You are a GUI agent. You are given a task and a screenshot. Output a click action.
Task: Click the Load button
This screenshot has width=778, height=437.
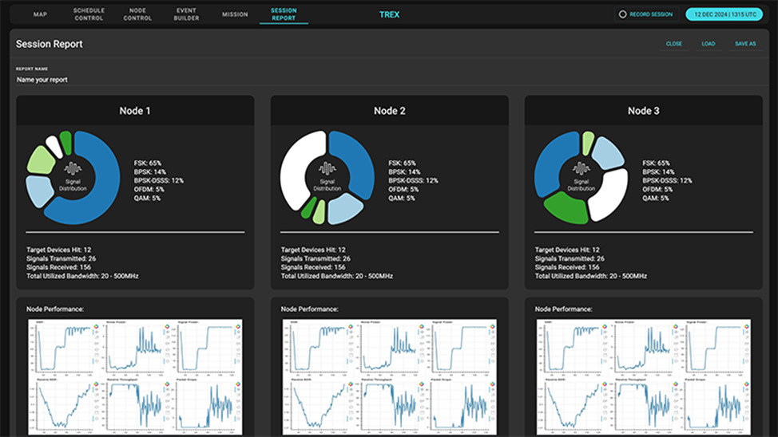coord(709,44)
